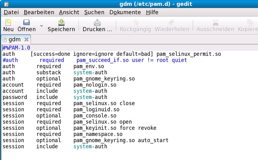Open the Bearbeiten menu
Screen dimensions: 258x160
[39, 12]
